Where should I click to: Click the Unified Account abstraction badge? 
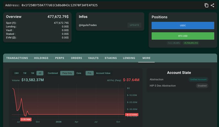point(198,79)
